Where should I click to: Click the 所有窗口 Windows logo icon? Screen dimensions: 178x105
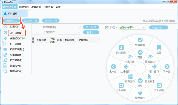coord(130,77)
